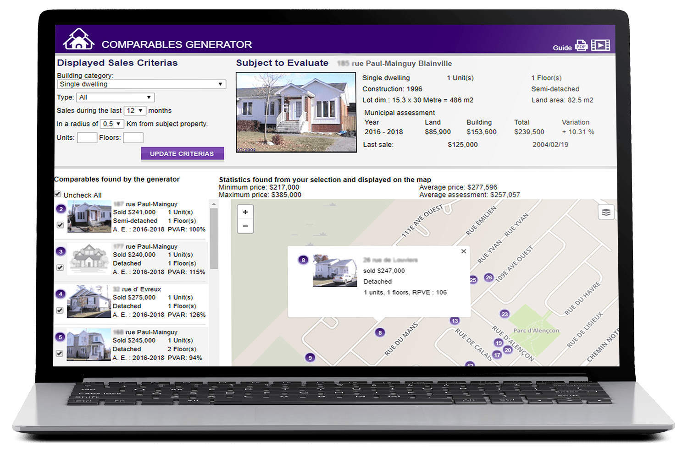Click the comparables list scroll-up arrow
The height and width of the screenshot is (452, 688).
[x=214, y=204]
